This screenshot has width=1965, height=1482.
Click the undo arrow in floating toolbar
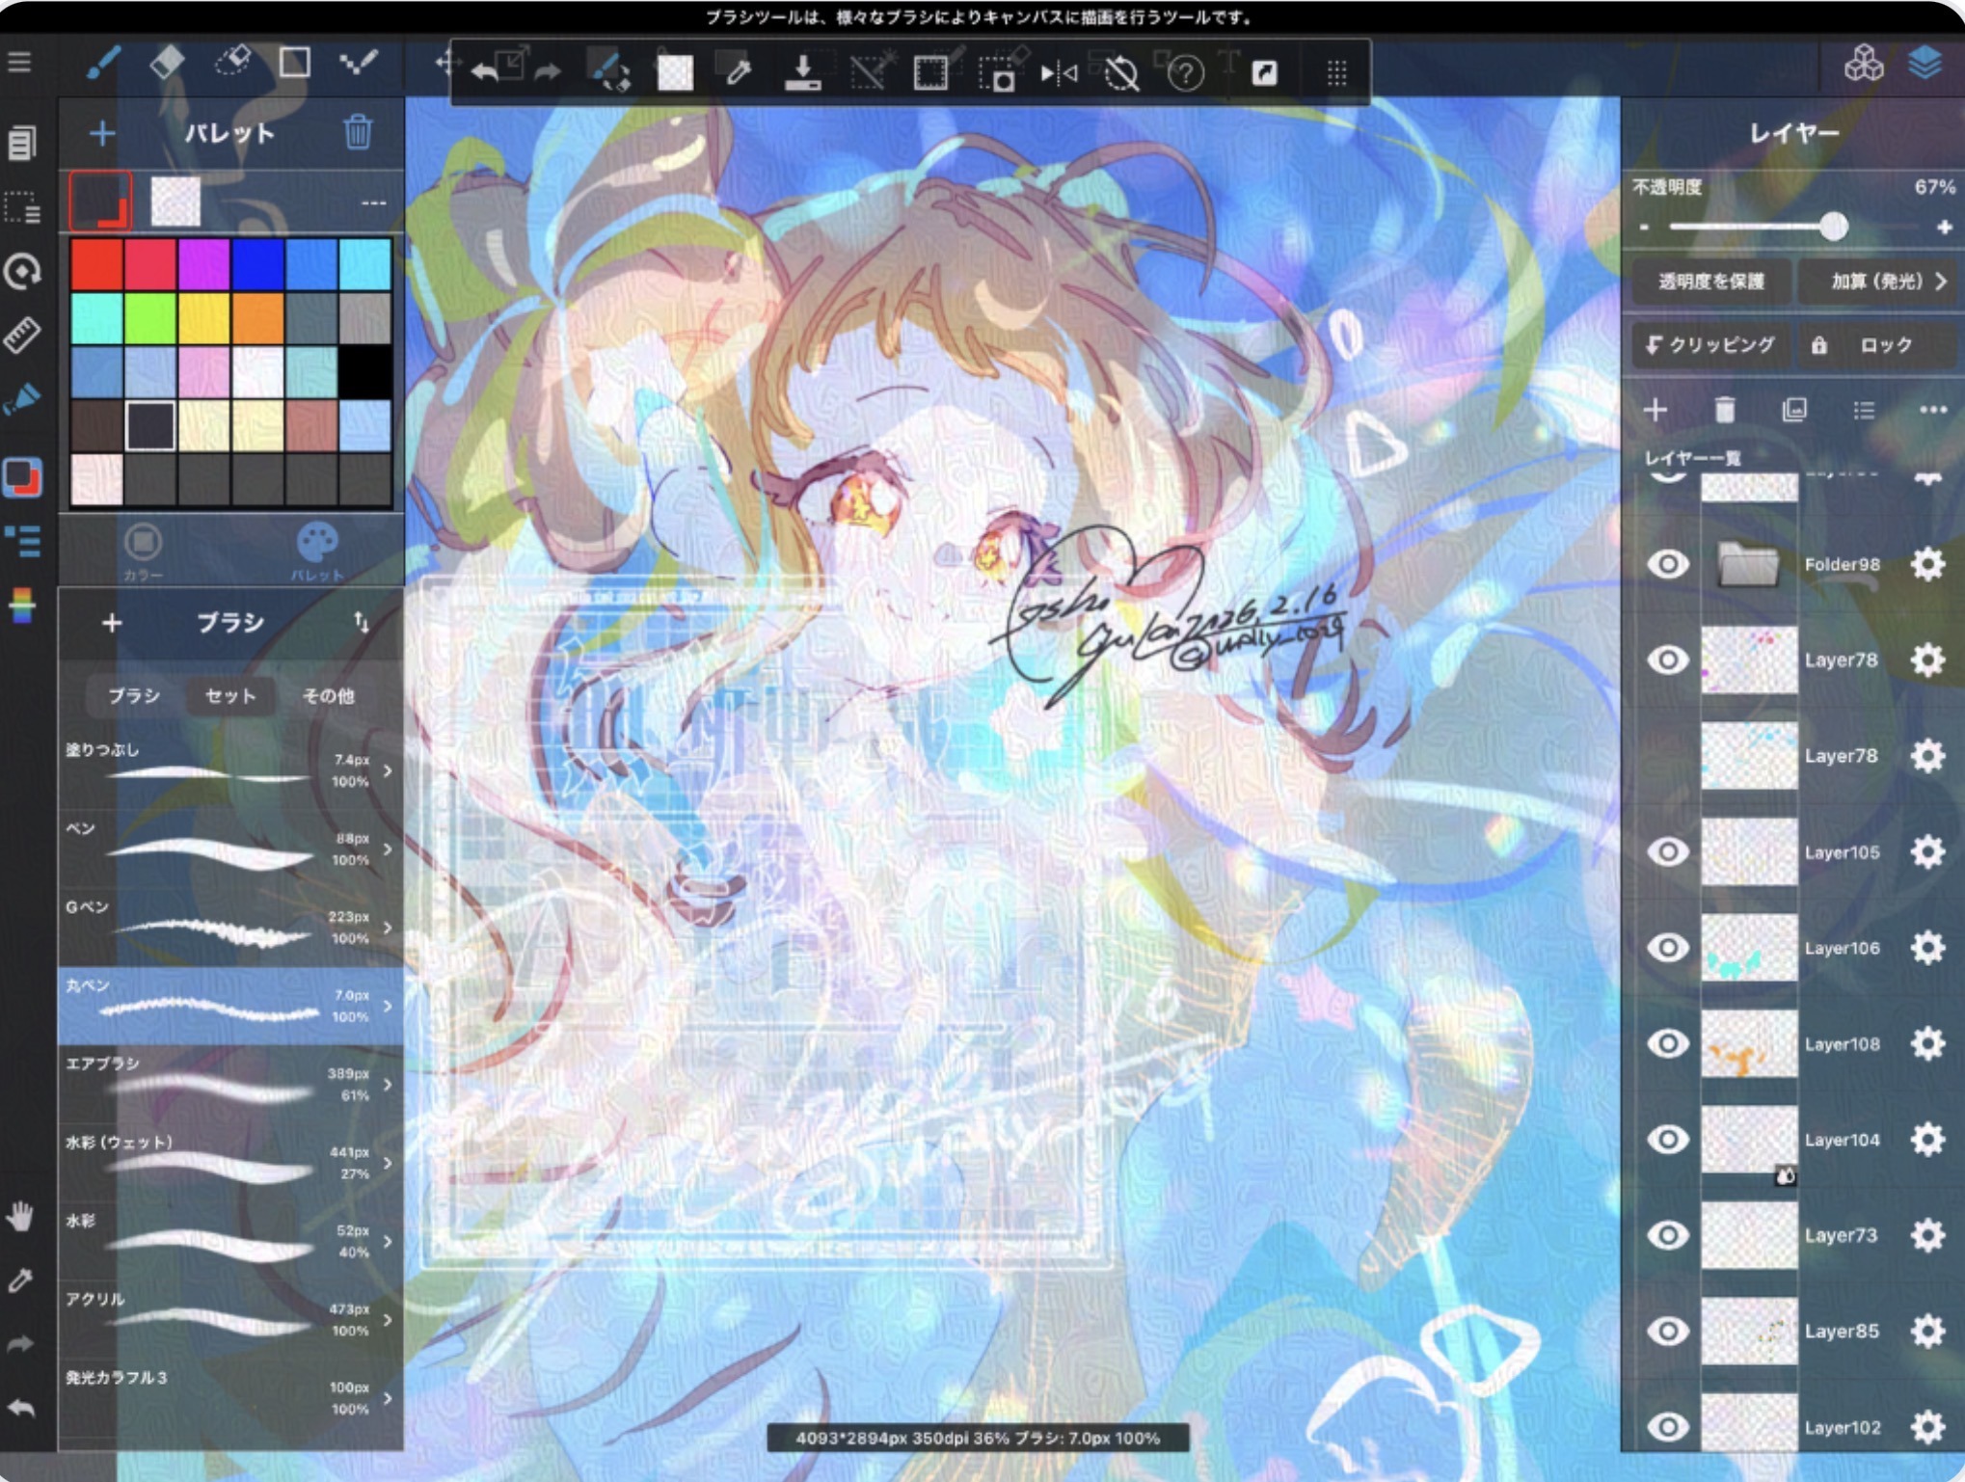(485, 73)
